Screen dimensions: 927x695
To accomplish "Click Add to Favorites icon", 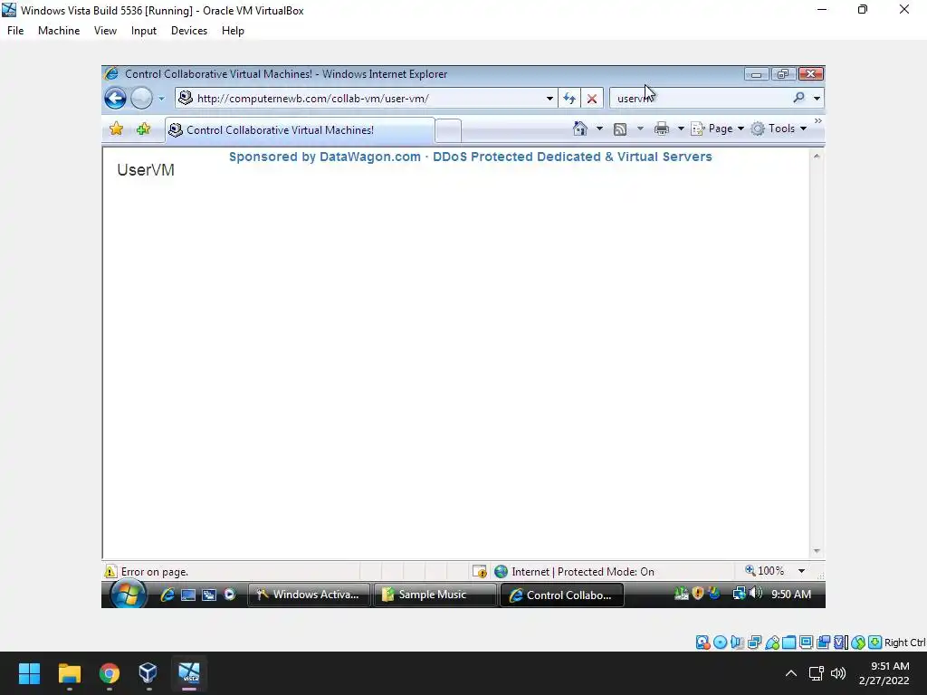I will (x=143, y=129).
